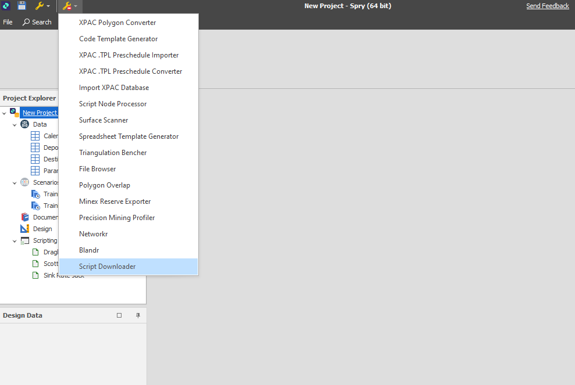The height and width of the screenshot is (385, 575).
Task: Click the Documents books icon
Action: tap(24, 217)
